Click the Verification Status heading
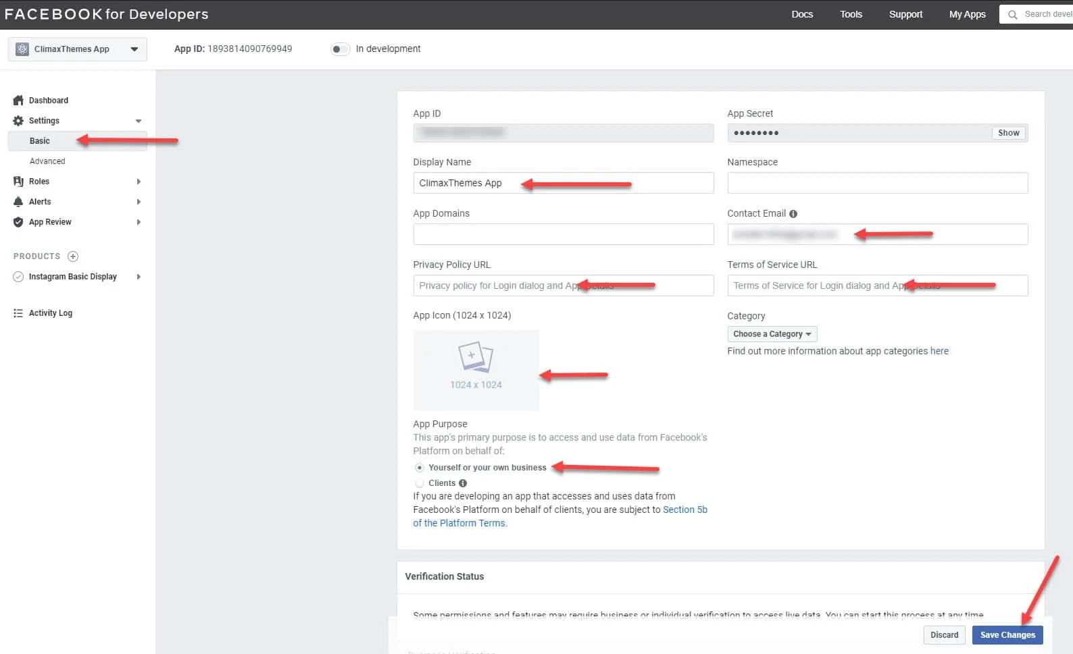Screen dimensions: 1073x654 coord(445,576)
